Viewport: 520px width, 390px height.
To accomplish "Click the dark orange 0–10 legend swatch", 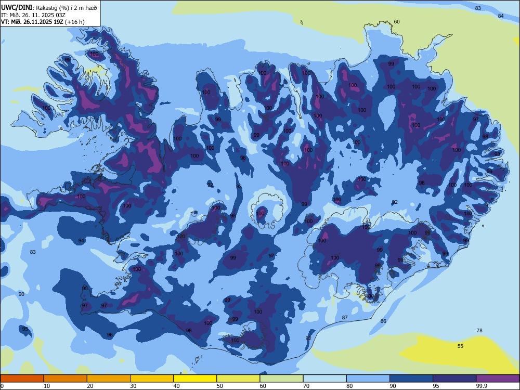I will point(22,379).
